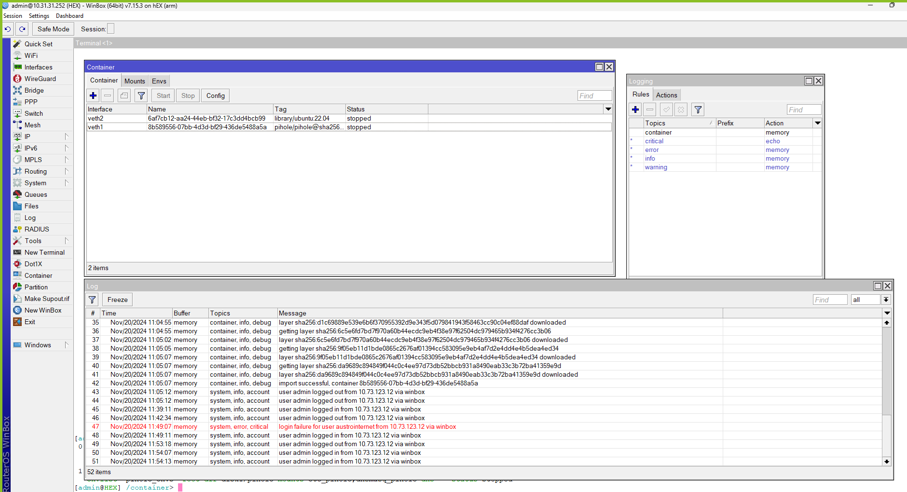Click the comment icon in the Container toolbar
The image size is (907, 492).
[x=124, y=96]
